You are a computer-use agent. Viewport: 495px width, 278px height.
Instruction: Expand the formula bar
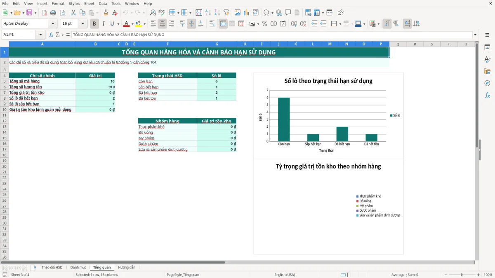[x=475, y=35]
